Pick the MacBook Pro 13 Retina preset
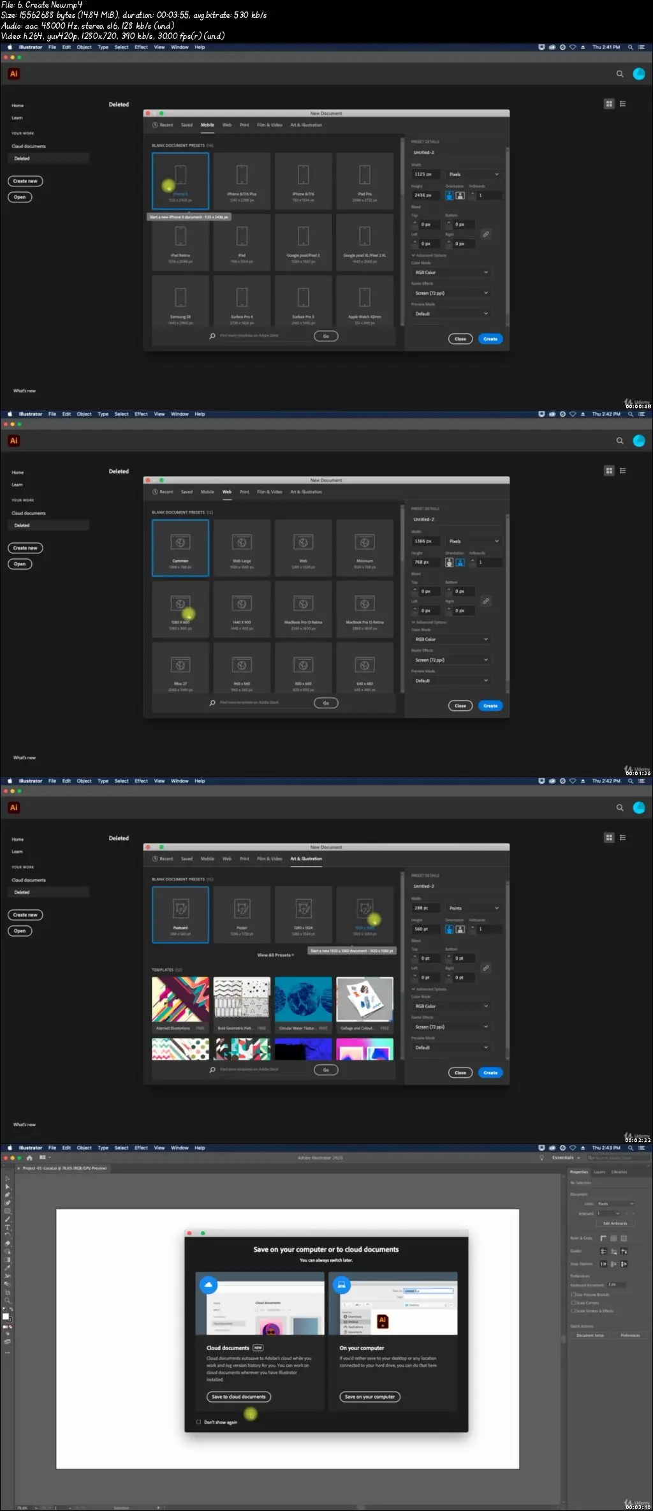This screenshot has width=653, height=1511. point(304,609)
